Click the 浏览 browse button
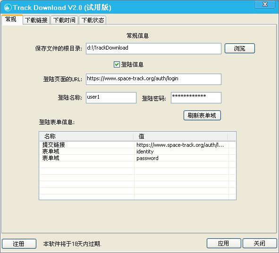The width and height of the screenshot is (279, 253). 239,49
